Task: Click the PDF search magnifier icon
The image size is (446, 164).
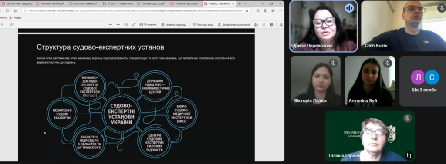Action: pyautogui.click(x=12, y=25)
